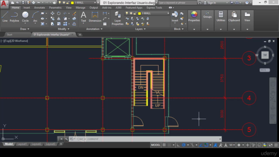Expand the Layers panel flyout
Viewport: 279px width, 157px height.
tap(140, 29)
